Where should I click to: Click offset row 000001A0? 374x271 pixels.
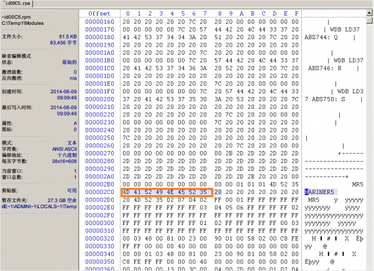tap(99, 53)
